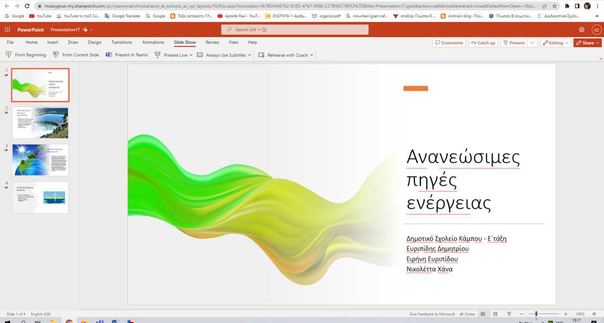Start slideshow From Beginning

26,55
